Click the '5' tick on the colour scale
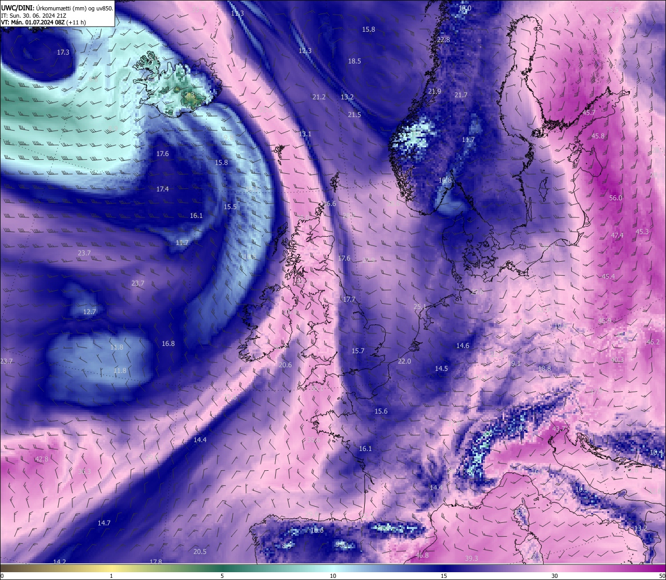 click(222, 576)
